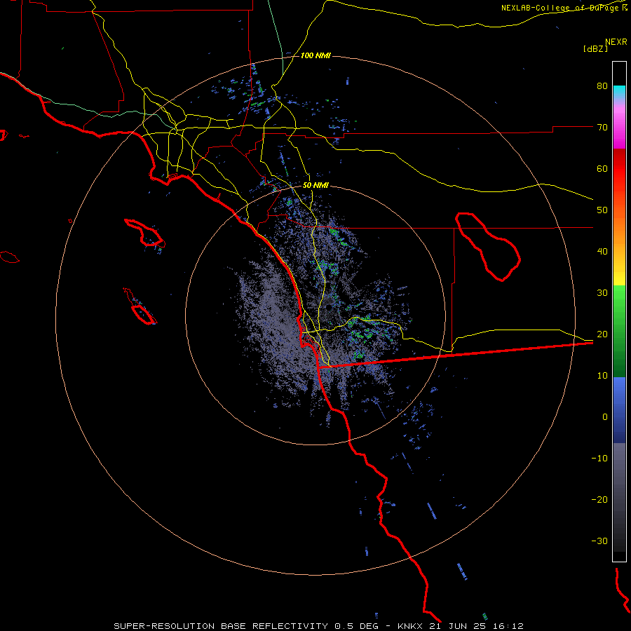Click the 30 value on the dBZ scale
The width and height of the screenshot is (631, 631).
pyautogui.click(x=602, y=293)
